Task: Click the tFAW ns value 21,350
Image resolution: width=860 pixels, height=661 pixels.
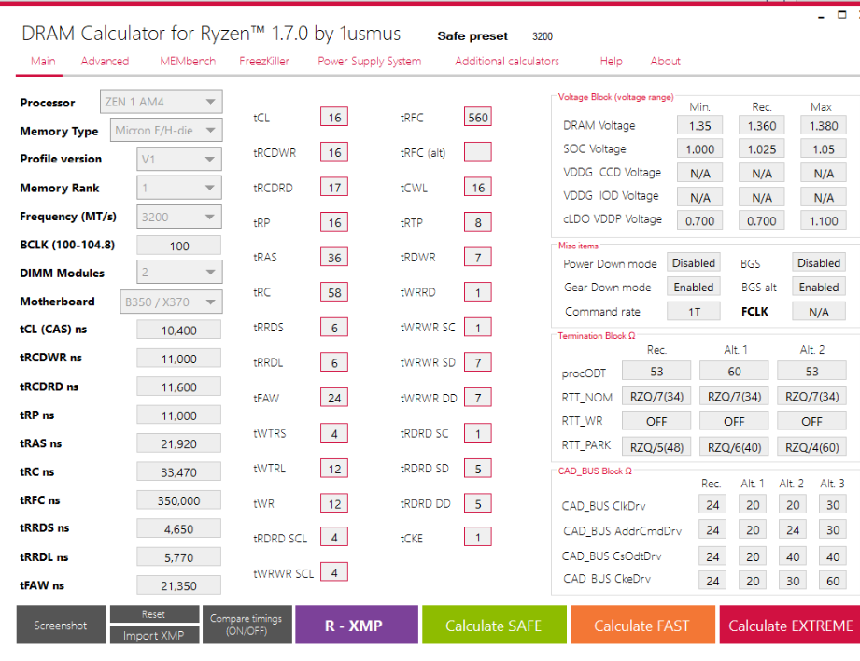Action: tap(178, 585)
